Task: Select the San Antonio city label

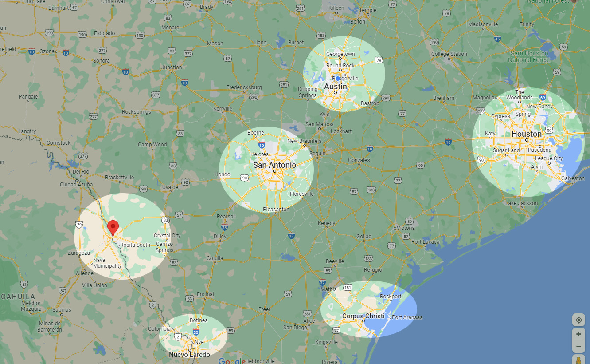Action: pyautogui.click(x=274, y=165)
